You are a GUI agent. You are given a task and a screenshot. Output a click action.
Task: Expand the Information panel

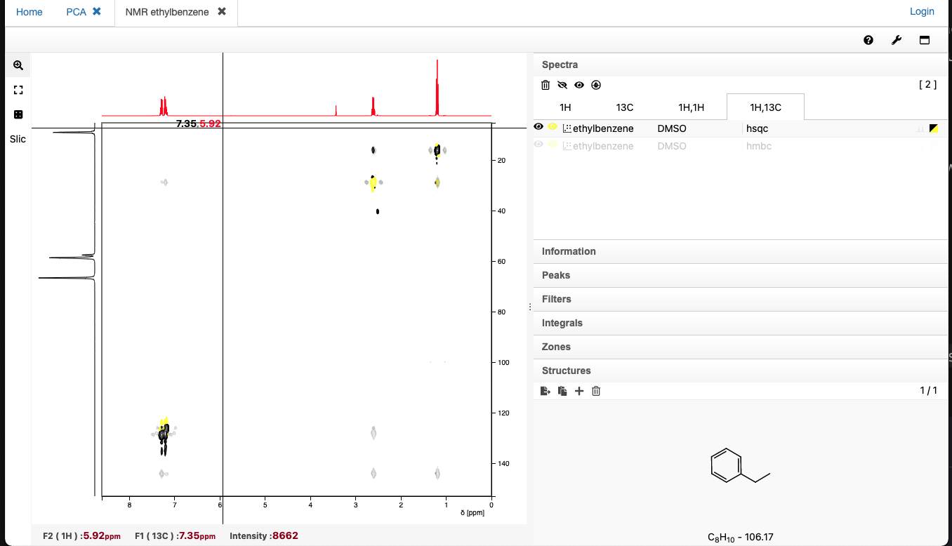click(x=741, y=251)
